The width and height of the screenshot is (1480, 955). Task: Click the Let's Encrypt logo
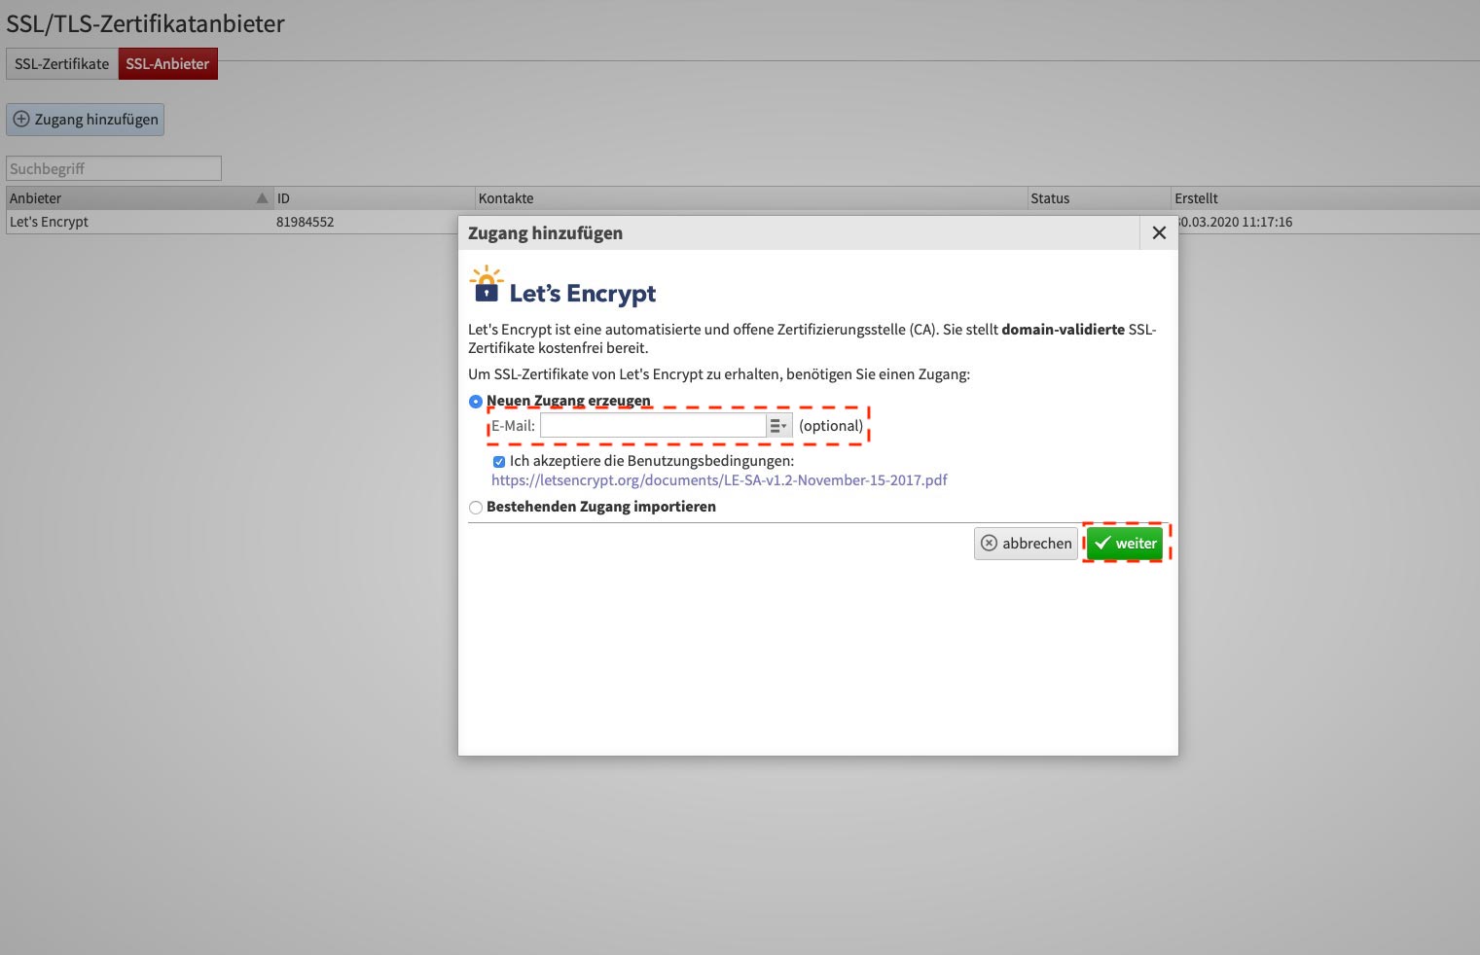(x=562, y=285)
